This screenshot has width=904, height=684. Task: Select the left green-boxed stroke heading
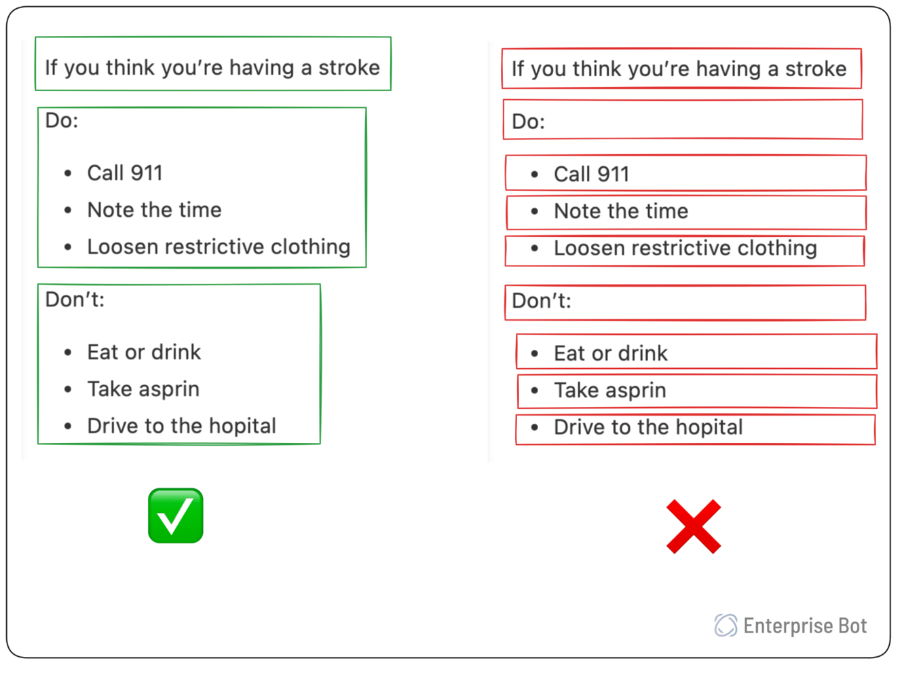(x=212, y=67)
